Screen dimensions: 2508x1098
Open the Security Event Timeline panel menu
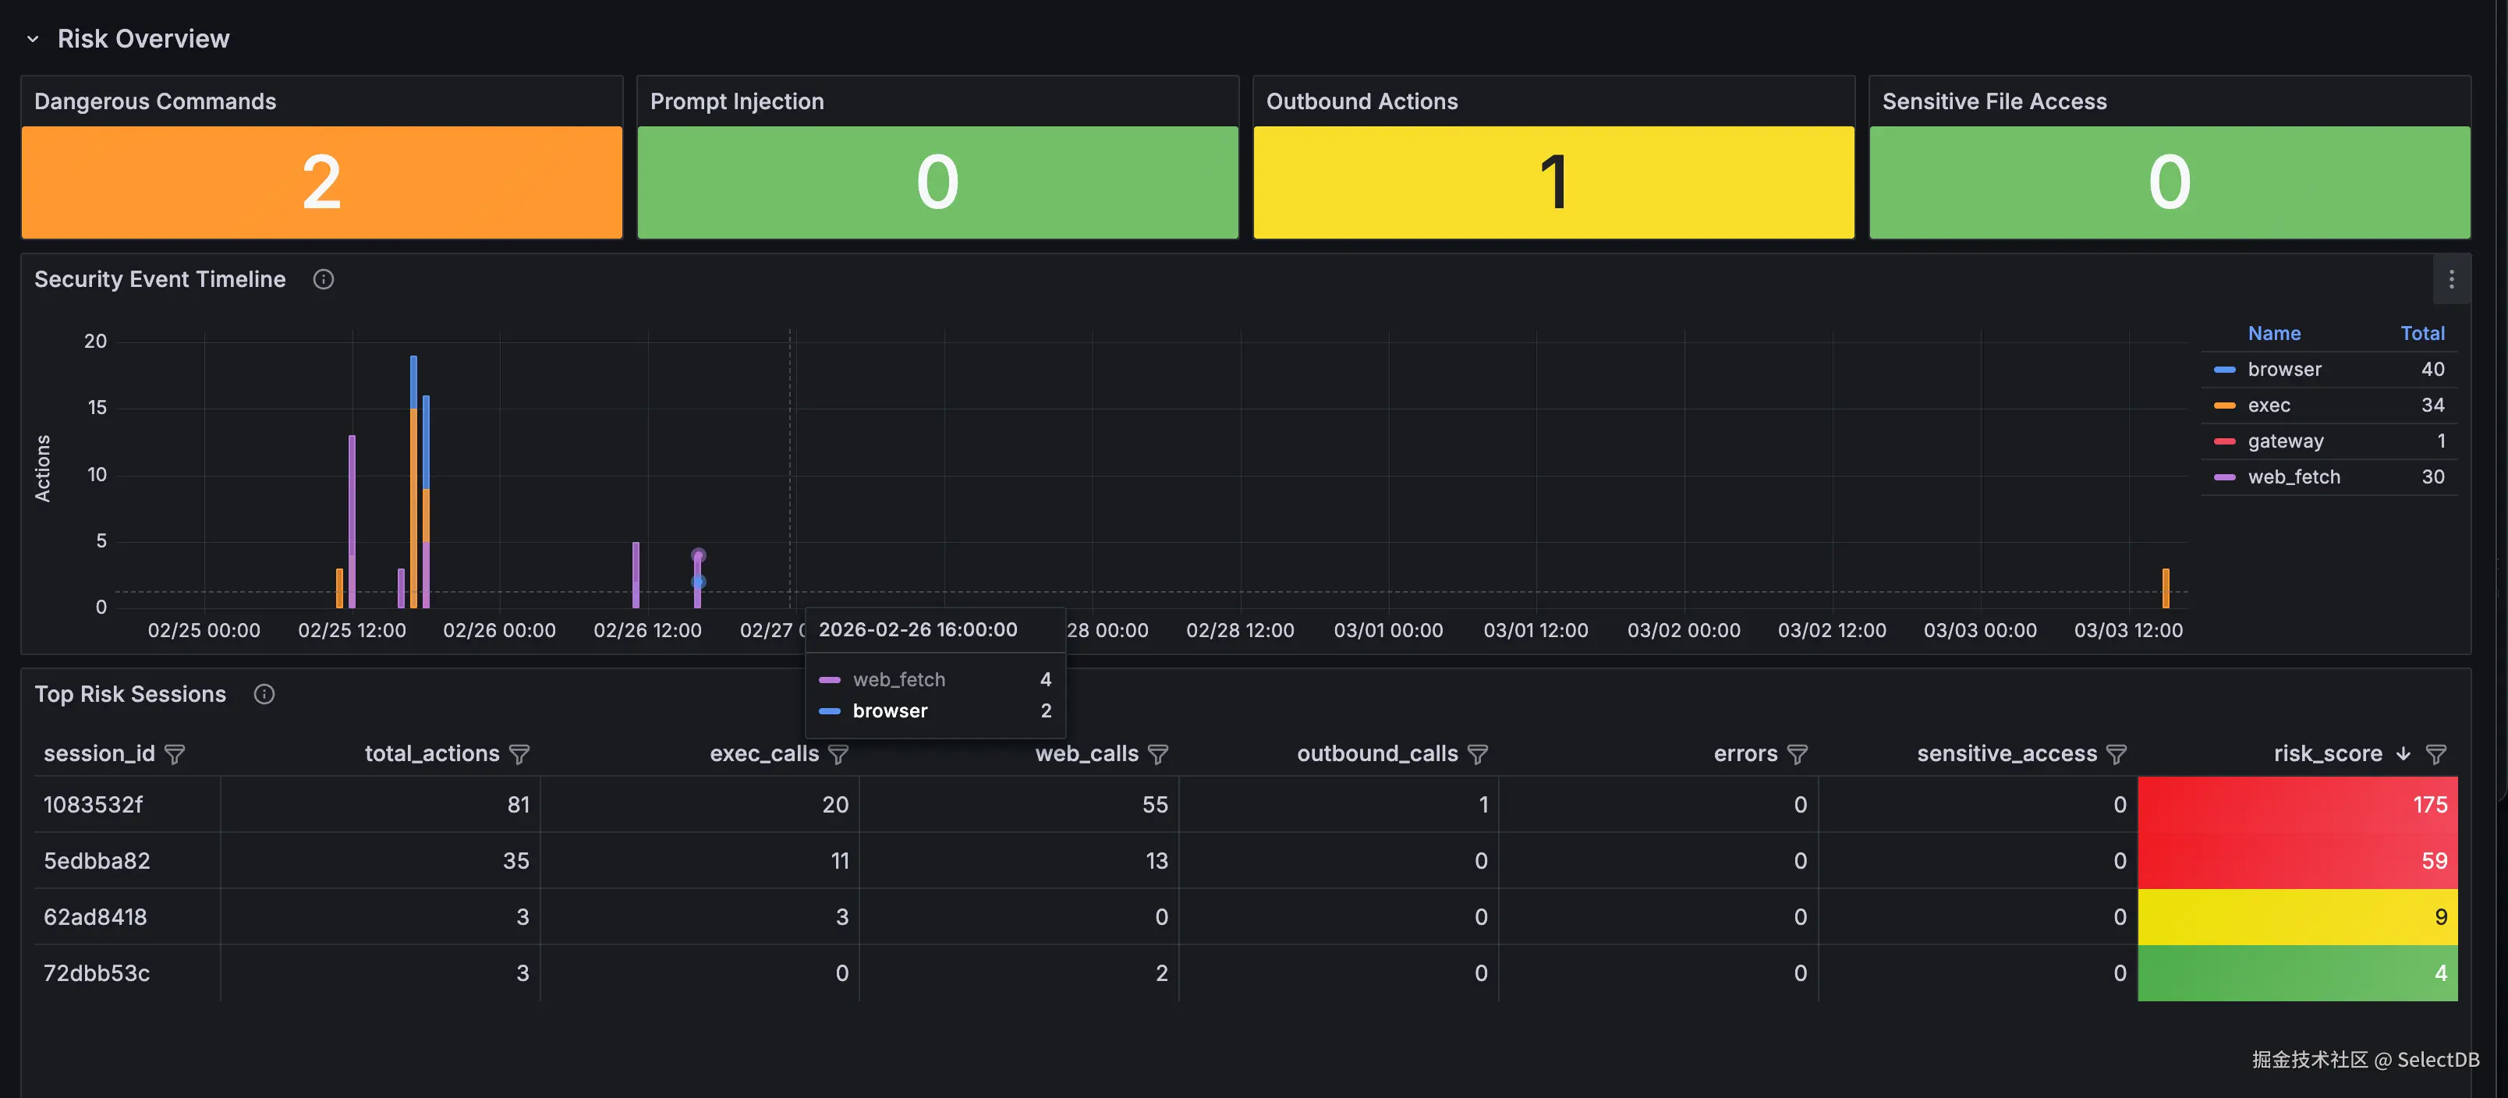tap(2450, 280)
